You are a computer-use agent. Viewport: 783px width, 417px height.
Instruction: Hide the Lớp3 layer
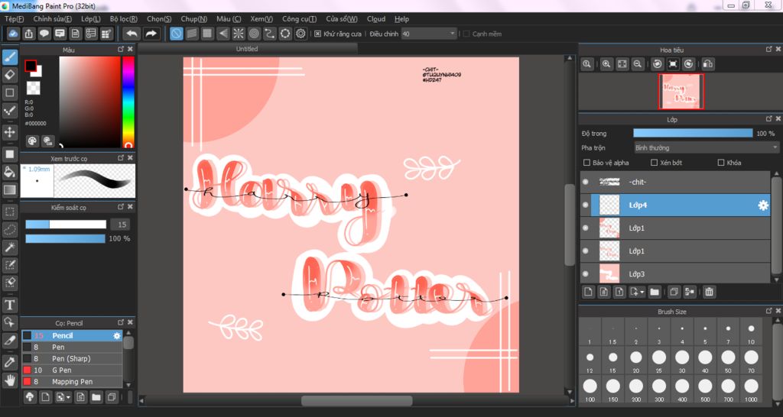point(586,274)
